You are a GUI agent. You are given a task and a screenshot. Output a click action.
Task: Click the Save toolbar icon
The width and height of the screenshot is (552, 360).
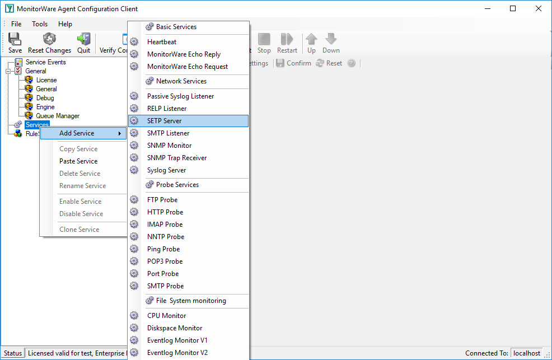tap(15, 39)
